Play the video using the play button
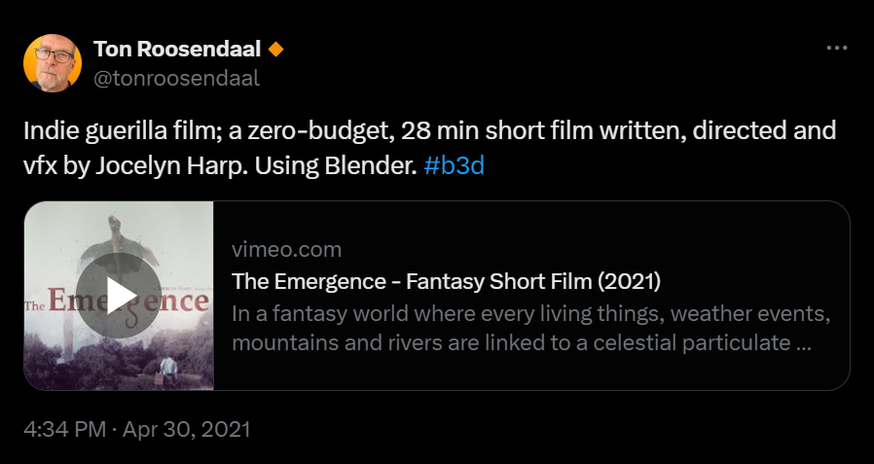The height and width of the screenshot is (464, 874). point(118,295)
